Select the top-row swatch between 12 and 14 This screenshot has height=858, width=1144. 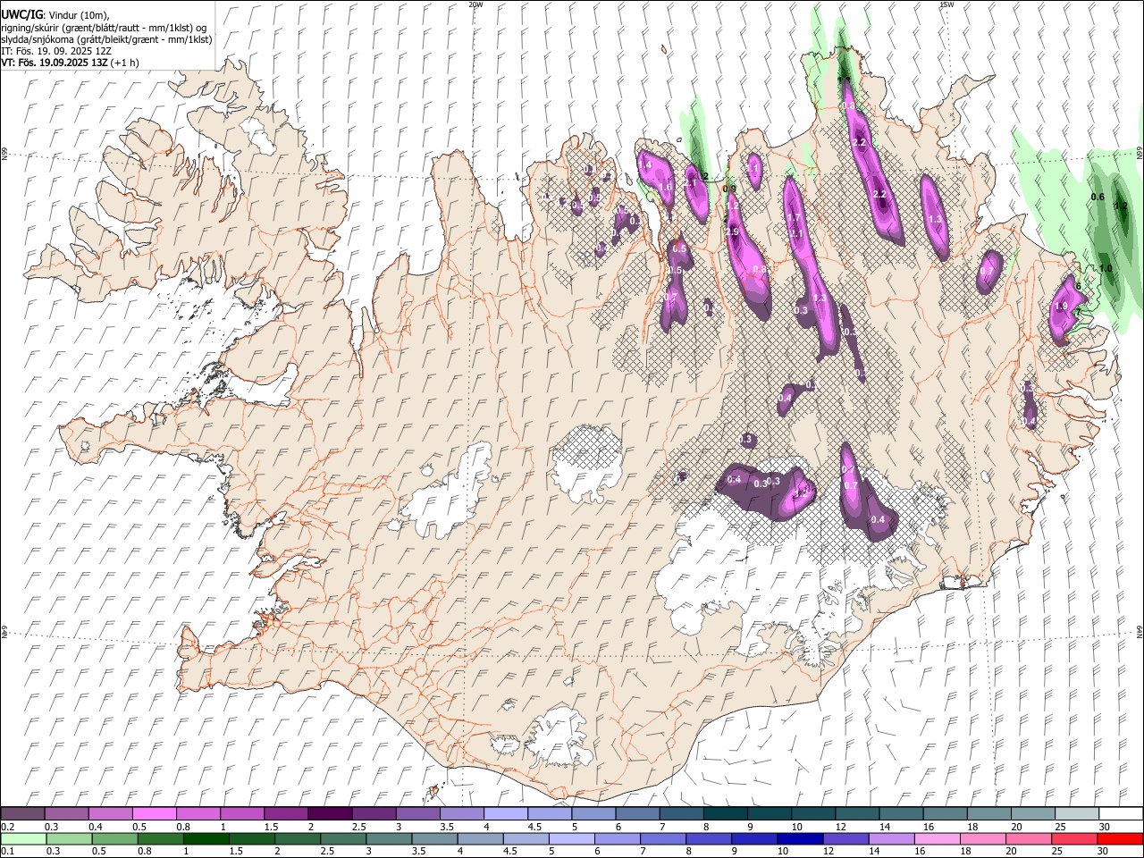pos(856,813)
